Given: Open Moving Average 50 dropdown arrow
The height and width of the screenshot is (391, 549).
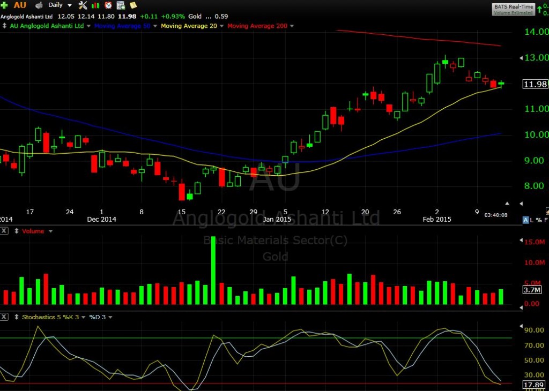Looking at the screenshot, I should click(155, 26).
